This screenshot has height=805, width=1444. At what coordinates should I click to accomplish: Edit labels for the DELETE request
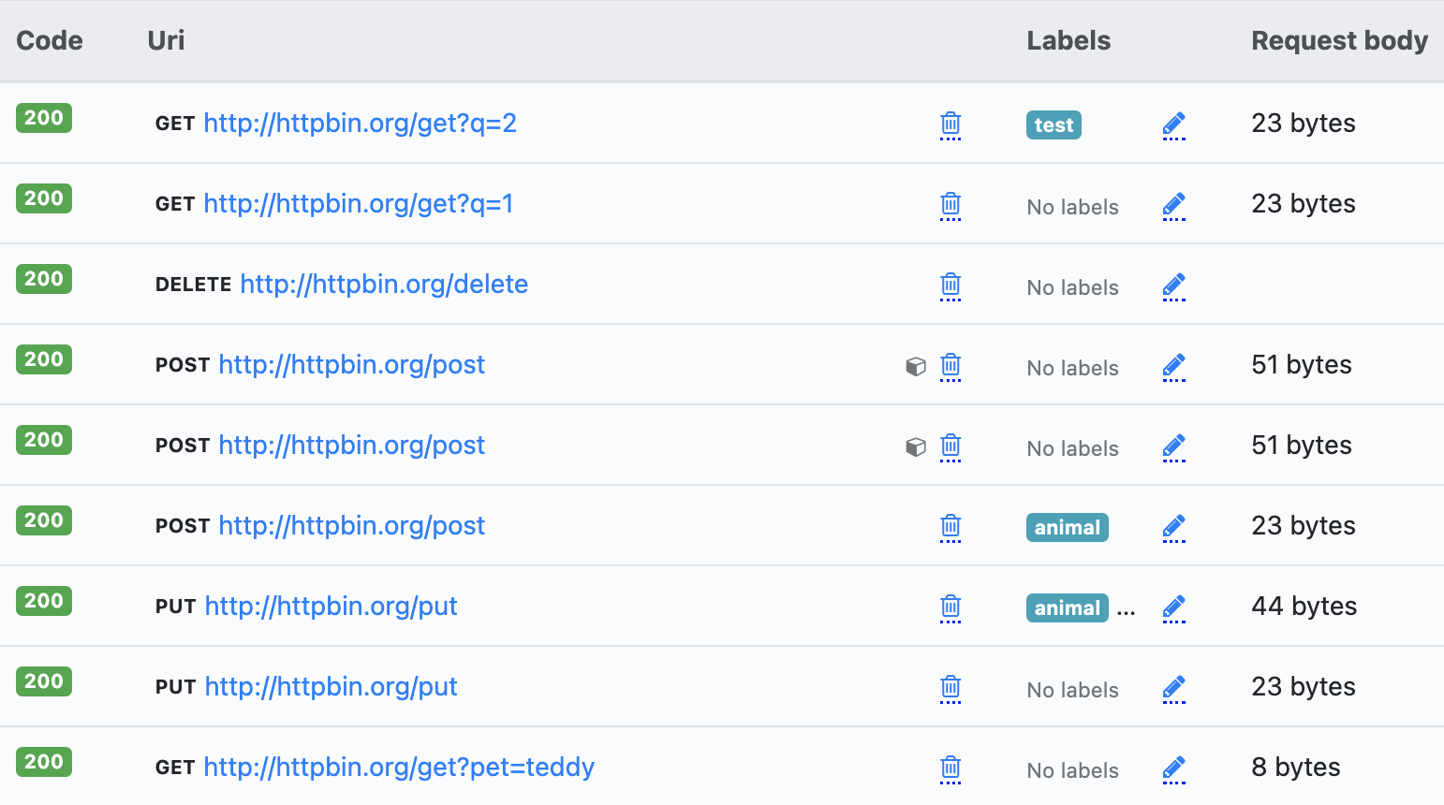1173,285
